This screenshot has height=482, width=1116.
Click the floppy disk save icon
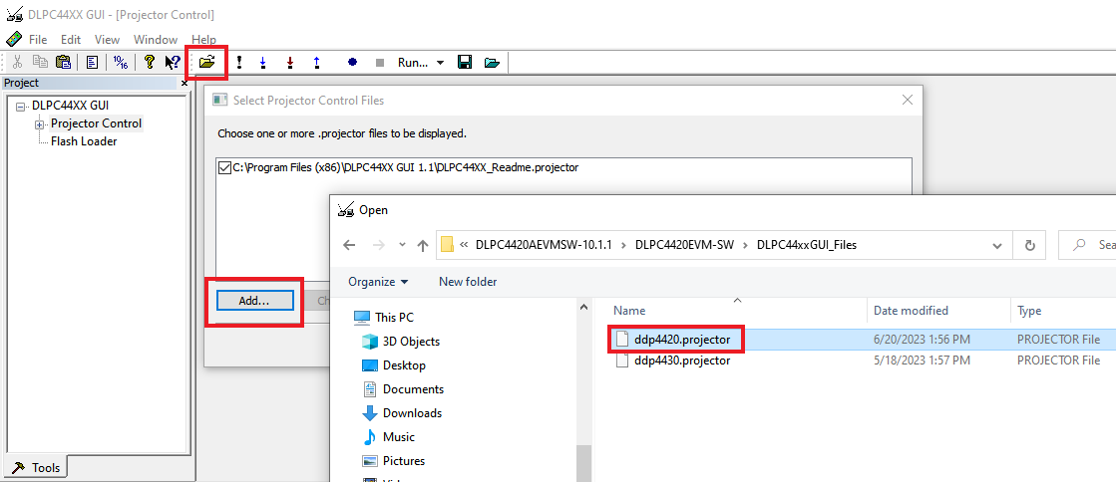coord(465,63)
